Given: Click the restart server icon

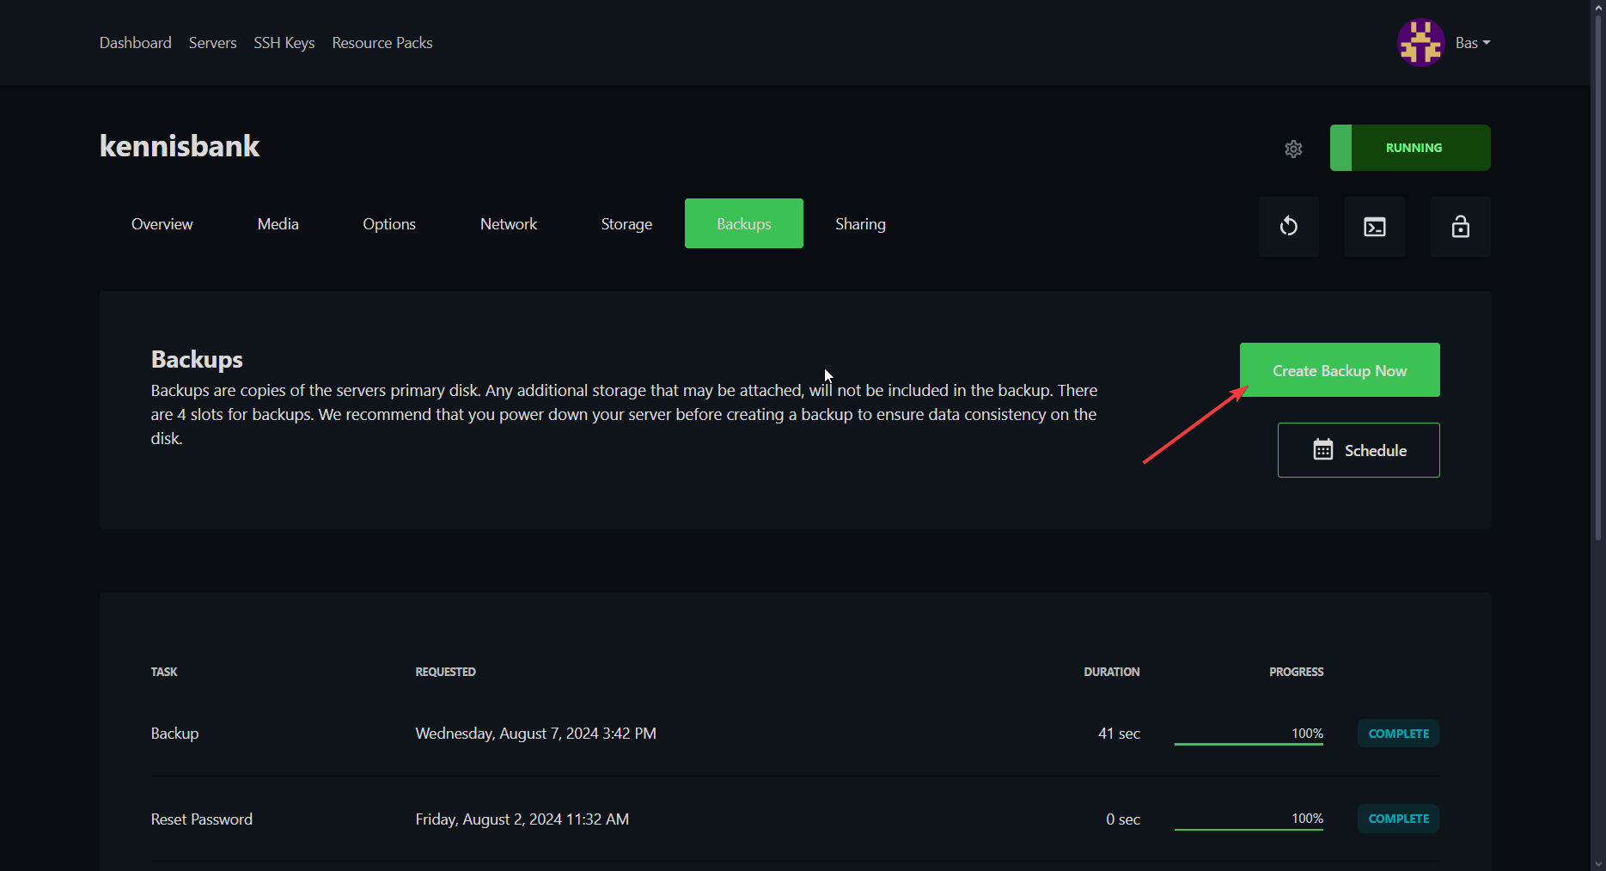Looking at the screenshot, I should coord(1288,227).
